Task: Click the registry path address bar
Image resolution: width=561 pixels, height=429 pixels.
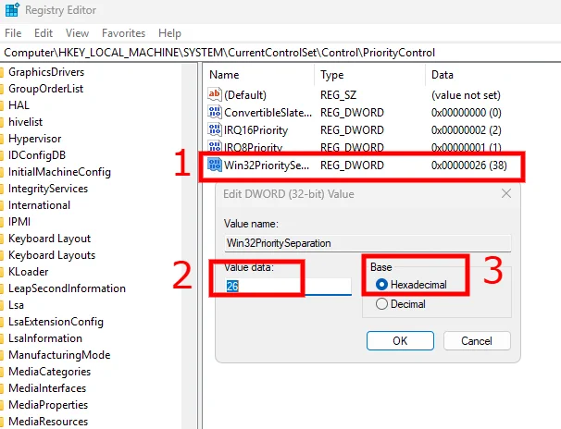Action: point(280,53)
